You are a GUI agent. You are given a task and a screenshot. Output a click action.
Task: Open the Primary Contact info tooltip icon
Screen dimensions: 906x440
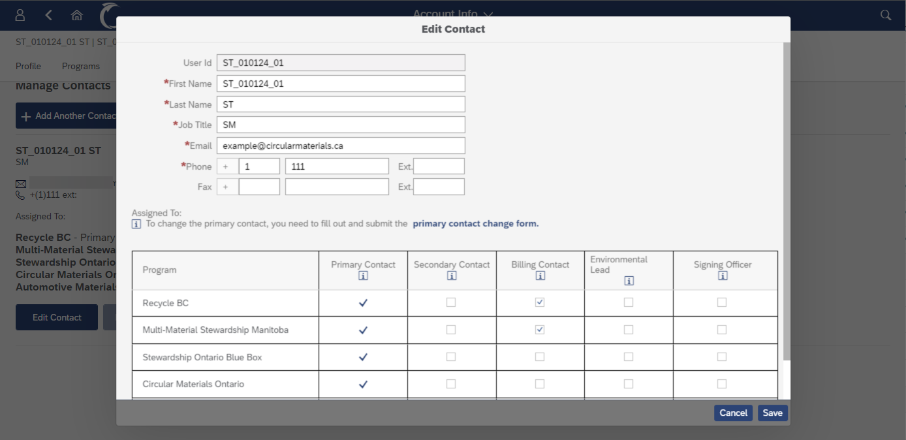click(363, 275)
